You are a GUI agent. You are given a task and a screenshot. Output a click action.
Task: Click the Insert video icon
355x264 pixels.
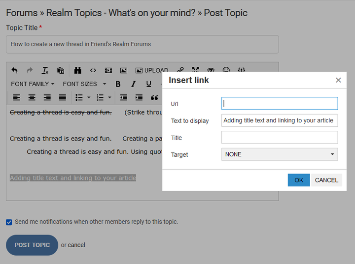(x=108, y=70)
